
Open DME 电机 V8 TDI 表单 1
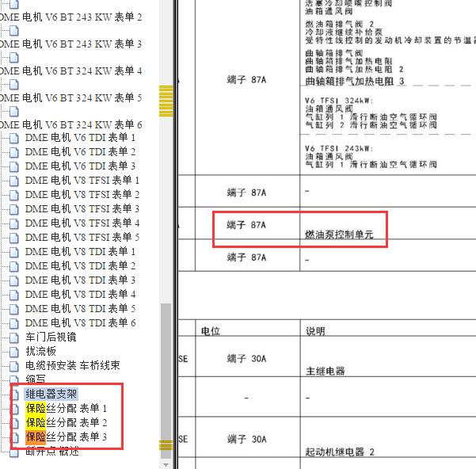tap(80, 252)
